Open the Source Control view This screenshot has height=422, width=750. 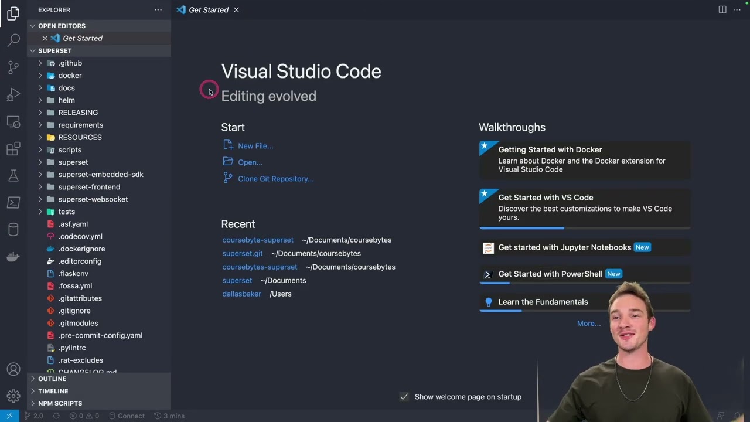(13, 67)
